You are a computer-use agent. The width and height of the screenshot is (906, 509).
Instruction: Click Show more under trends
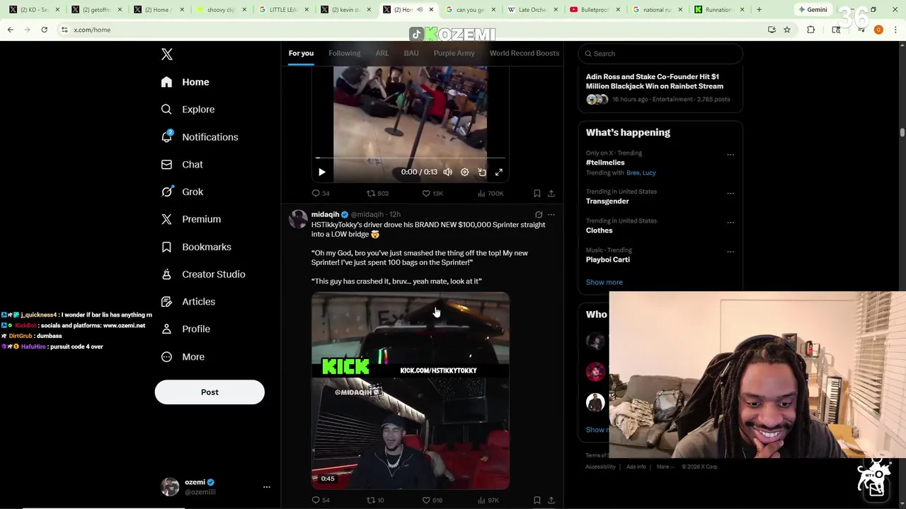click(x=604, y=282)
